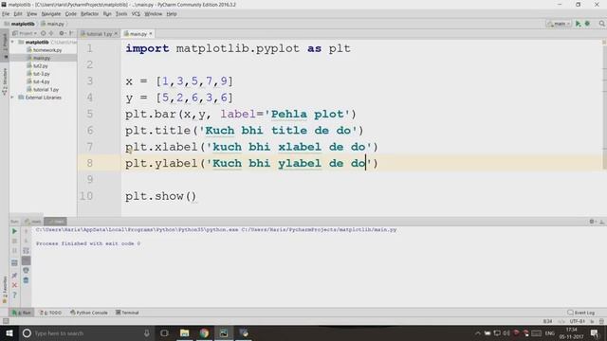Image resolution: width=607 pixels, height=341 pixels.
Task: Open Python Console tab
Action: click(89, 313)
